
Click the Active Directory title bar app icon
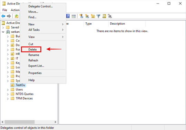[x=4, y=4]
